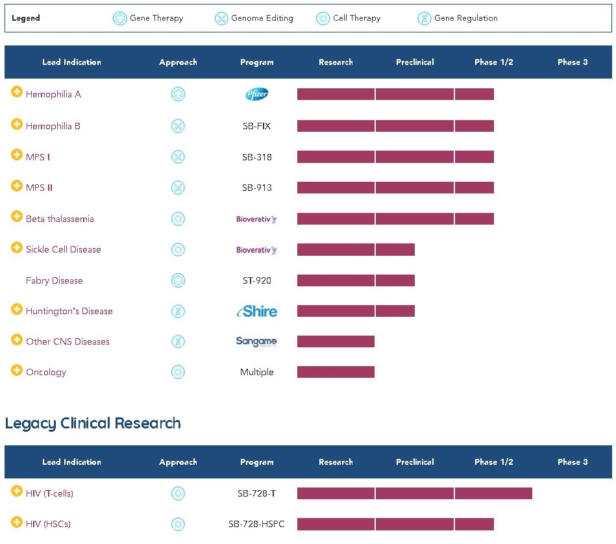
Task: Open the Hemophilia B indication link
Action: (x=53, y=126)
